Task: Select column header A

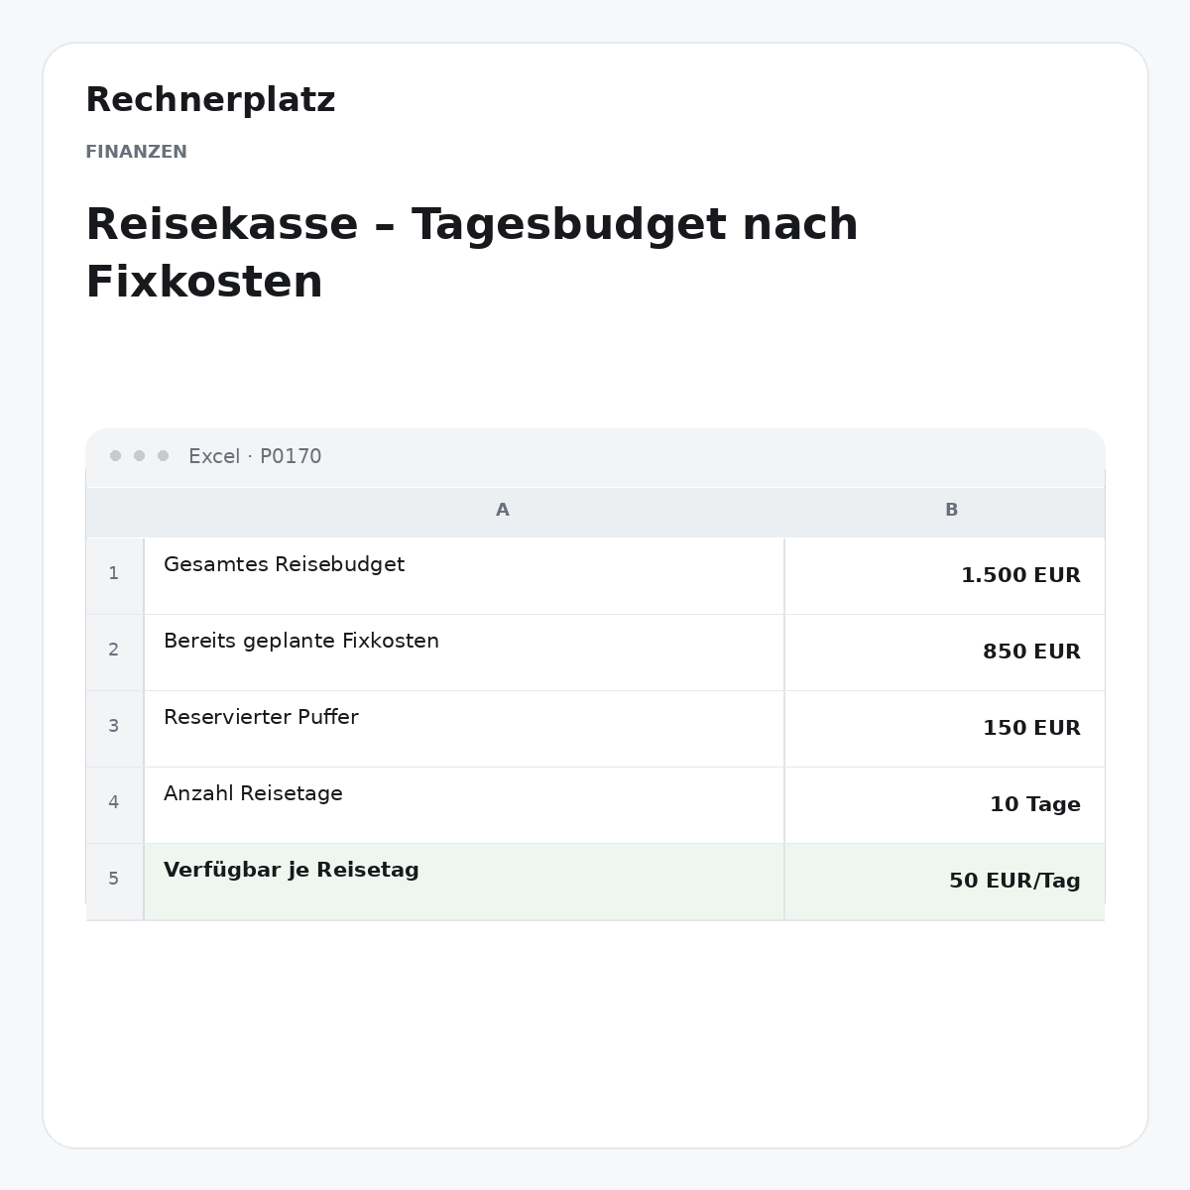Action: [x=503, y=510]
